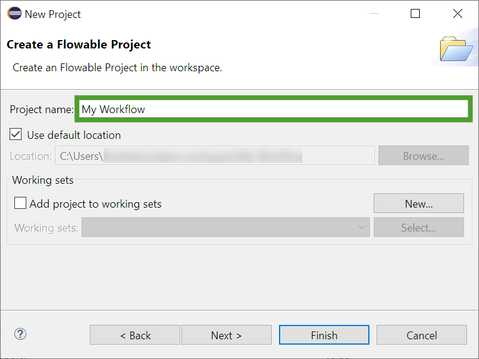Open the Working sets combo box
The image size is (479, 359).
pyautogui.click(x=225, y=227)
